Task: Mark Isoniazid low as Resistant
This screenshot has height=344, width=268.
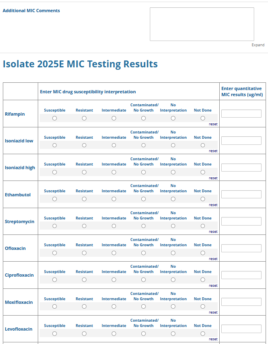Action: point(84,145)
